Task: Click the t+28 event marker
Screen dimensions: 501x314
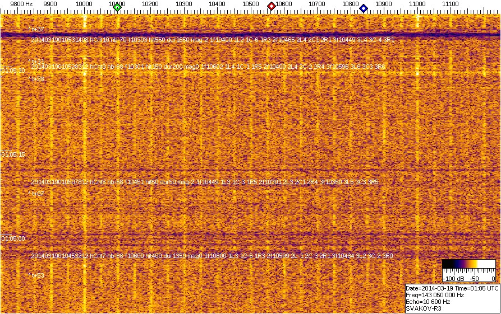Action: pos(36,79)
